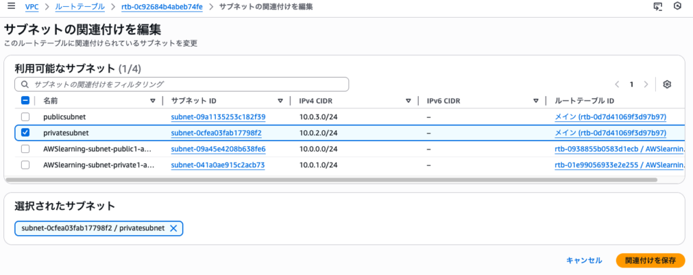Remove privatesubnet chip with X icon
693x275 pixels.
(x=173, y=229)
